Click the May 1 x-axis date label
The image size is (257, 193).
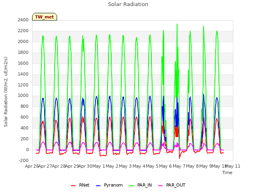(x=99, y=166)
